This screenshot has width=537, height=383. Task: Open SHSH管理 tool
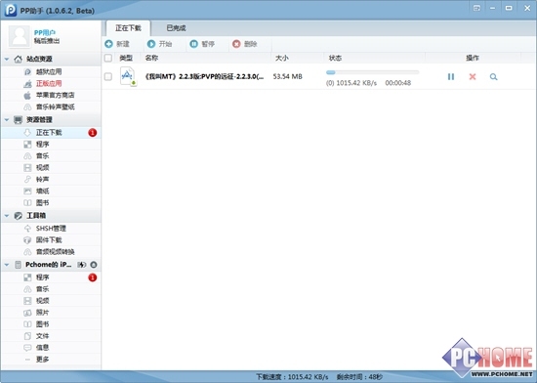(51, 229)
